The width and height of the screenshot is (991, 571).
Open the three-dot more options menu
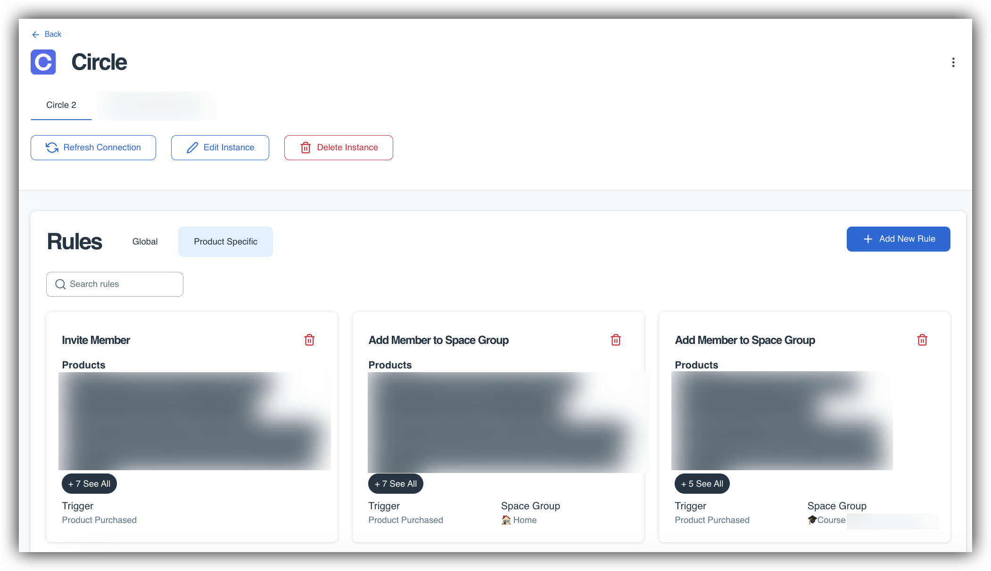tap(953, 62)
